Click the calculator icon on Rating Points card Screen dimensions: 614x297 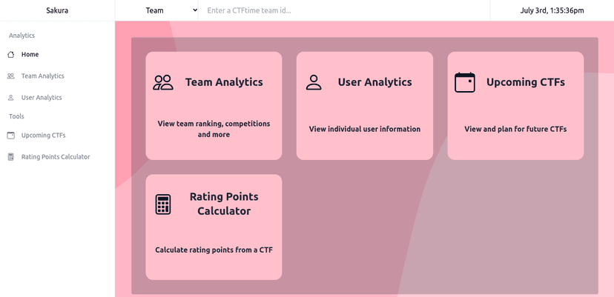[163, 204]
